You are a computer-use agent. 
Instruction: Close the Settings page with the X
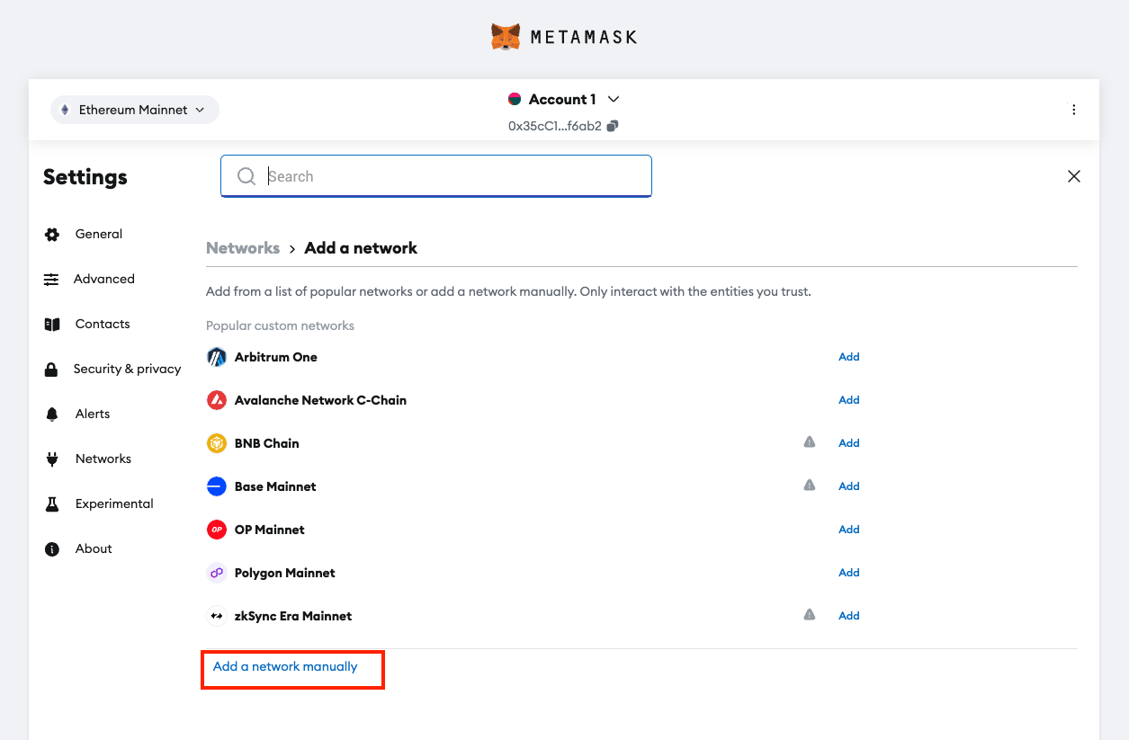coord(1073,176)
